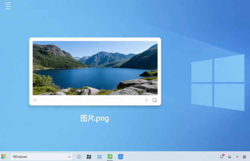Open the landscape photo preview thumbnail
Screen dimensions: 250x161
(x=95, y=68)
